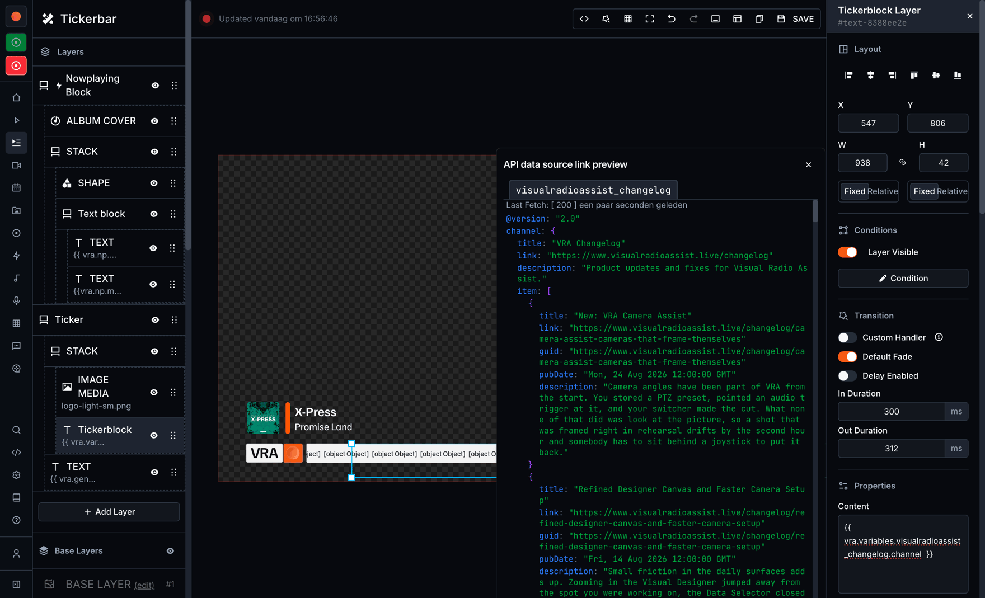Open the chat message sidebar icon
This screenshot has width=985, height=598.
coord(16,346)
